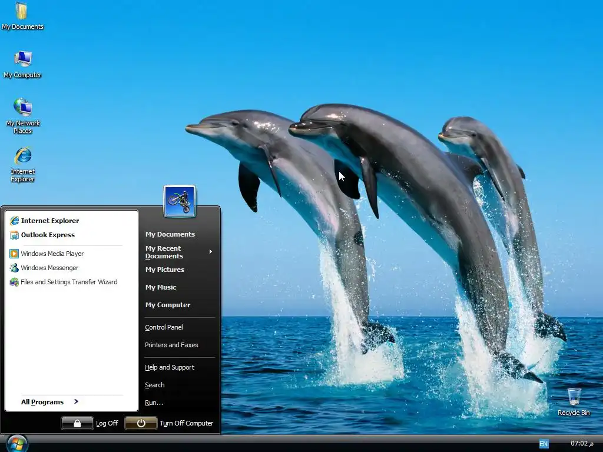Select the Internet Explorer desktop icon
603x452 pixels.
tap(23, 164)
